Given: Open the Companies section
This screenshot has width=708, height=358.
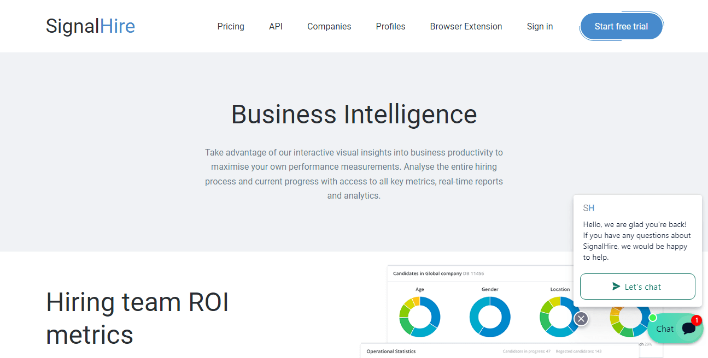Looking at the screenshot, I should [x=329, y=26].
